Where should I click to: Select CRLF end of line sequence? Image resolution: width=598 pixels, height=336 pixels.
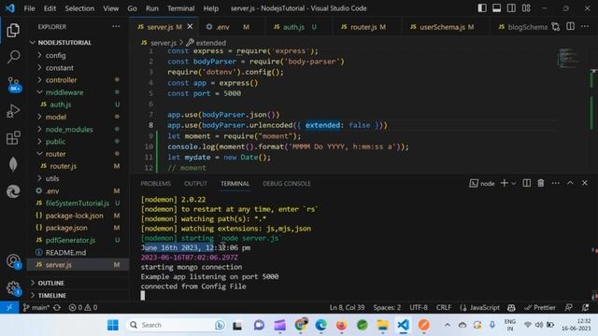444,307
